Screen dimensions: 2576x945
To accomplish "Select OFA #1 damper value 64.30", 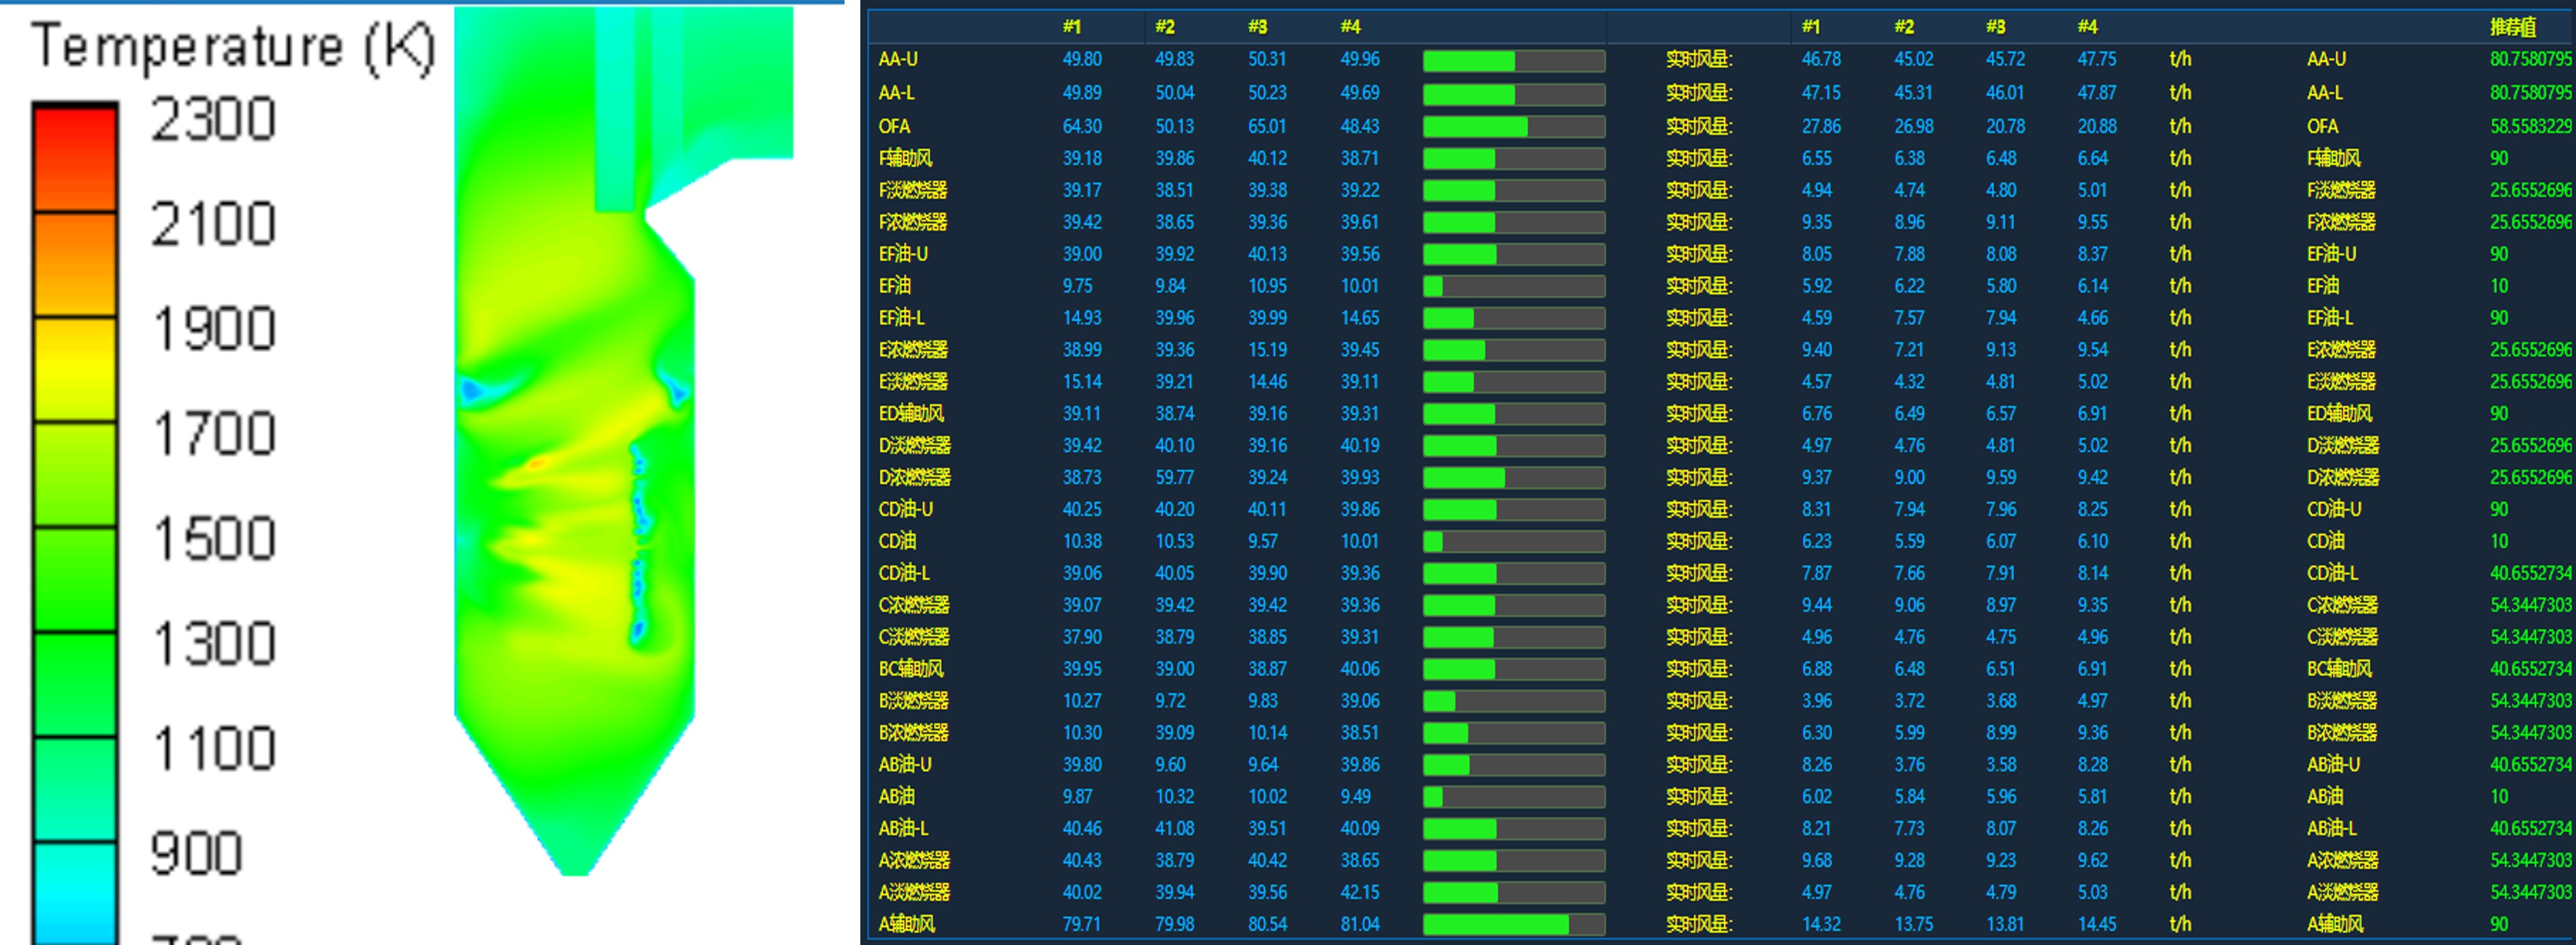I will (x=1081, y=127).
